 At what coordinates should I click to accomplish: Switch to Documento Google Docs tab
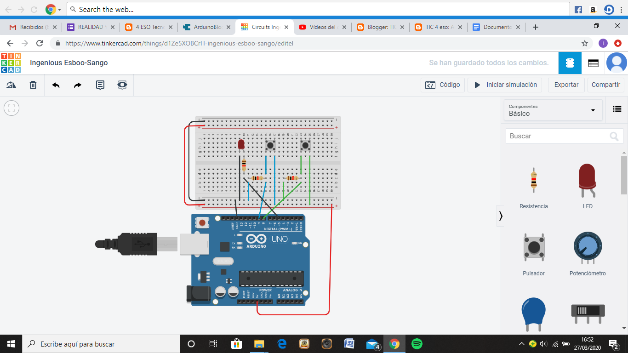(x=496, y=27)
